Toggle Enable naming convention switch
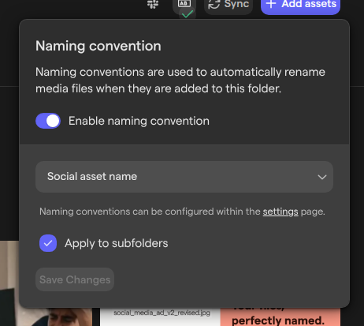364x326 pixels. [x=48, y=121]
